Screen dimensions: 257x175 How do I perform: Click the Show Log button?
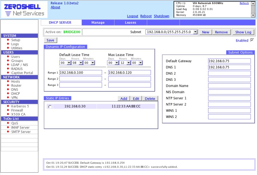[243, 32]
